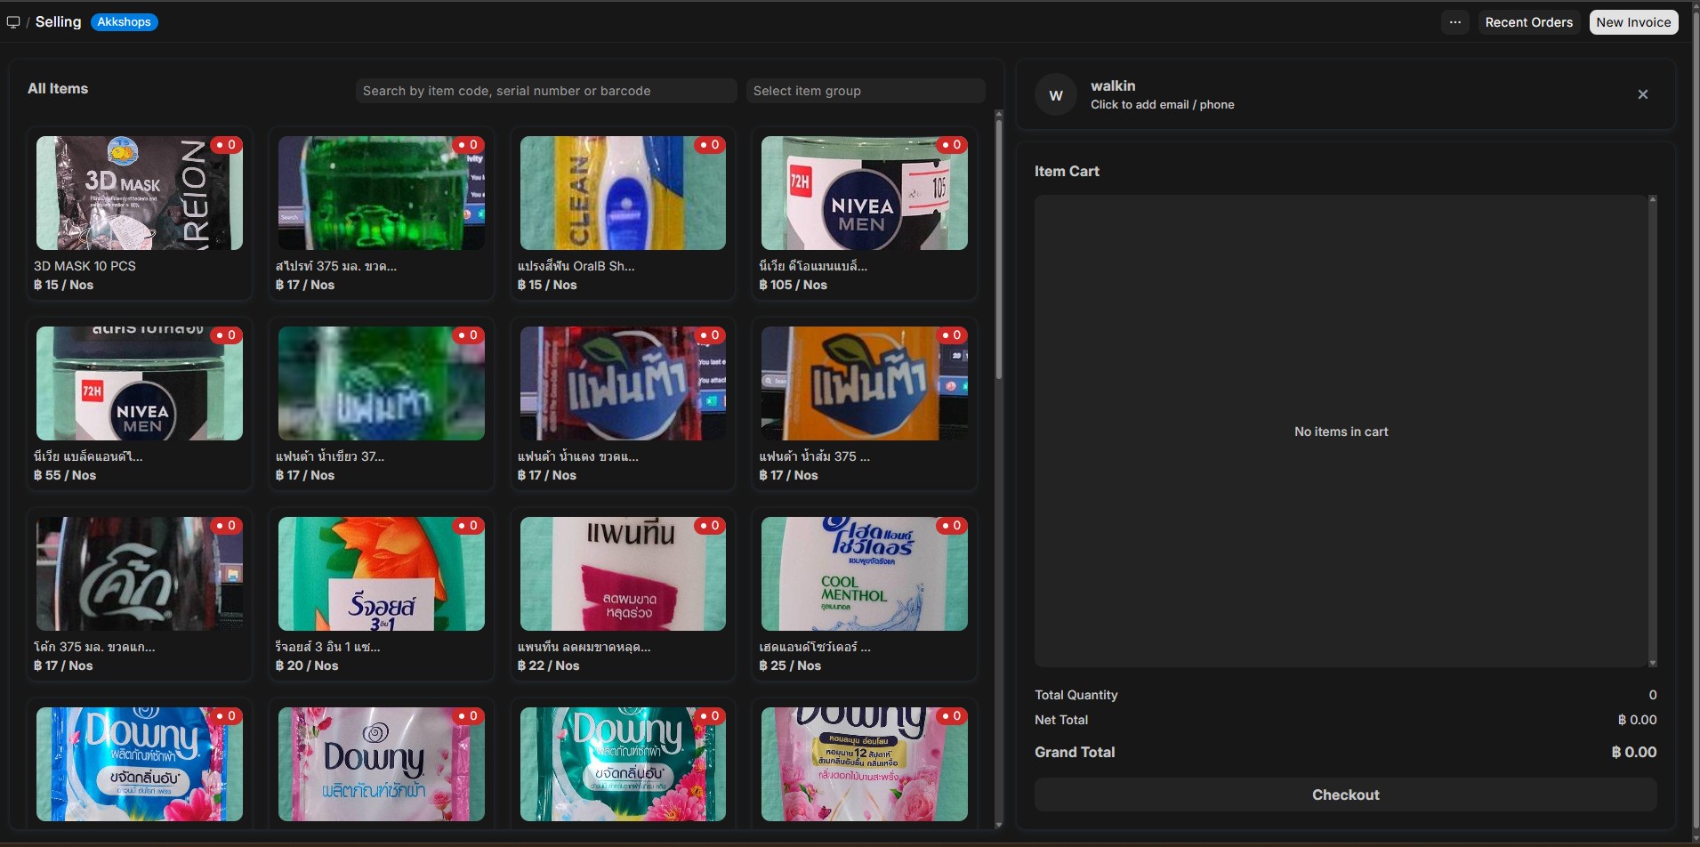Click the desktop home icon beside Selling
The width and height of the screenshot is (1700, 847).
[13, 22]
